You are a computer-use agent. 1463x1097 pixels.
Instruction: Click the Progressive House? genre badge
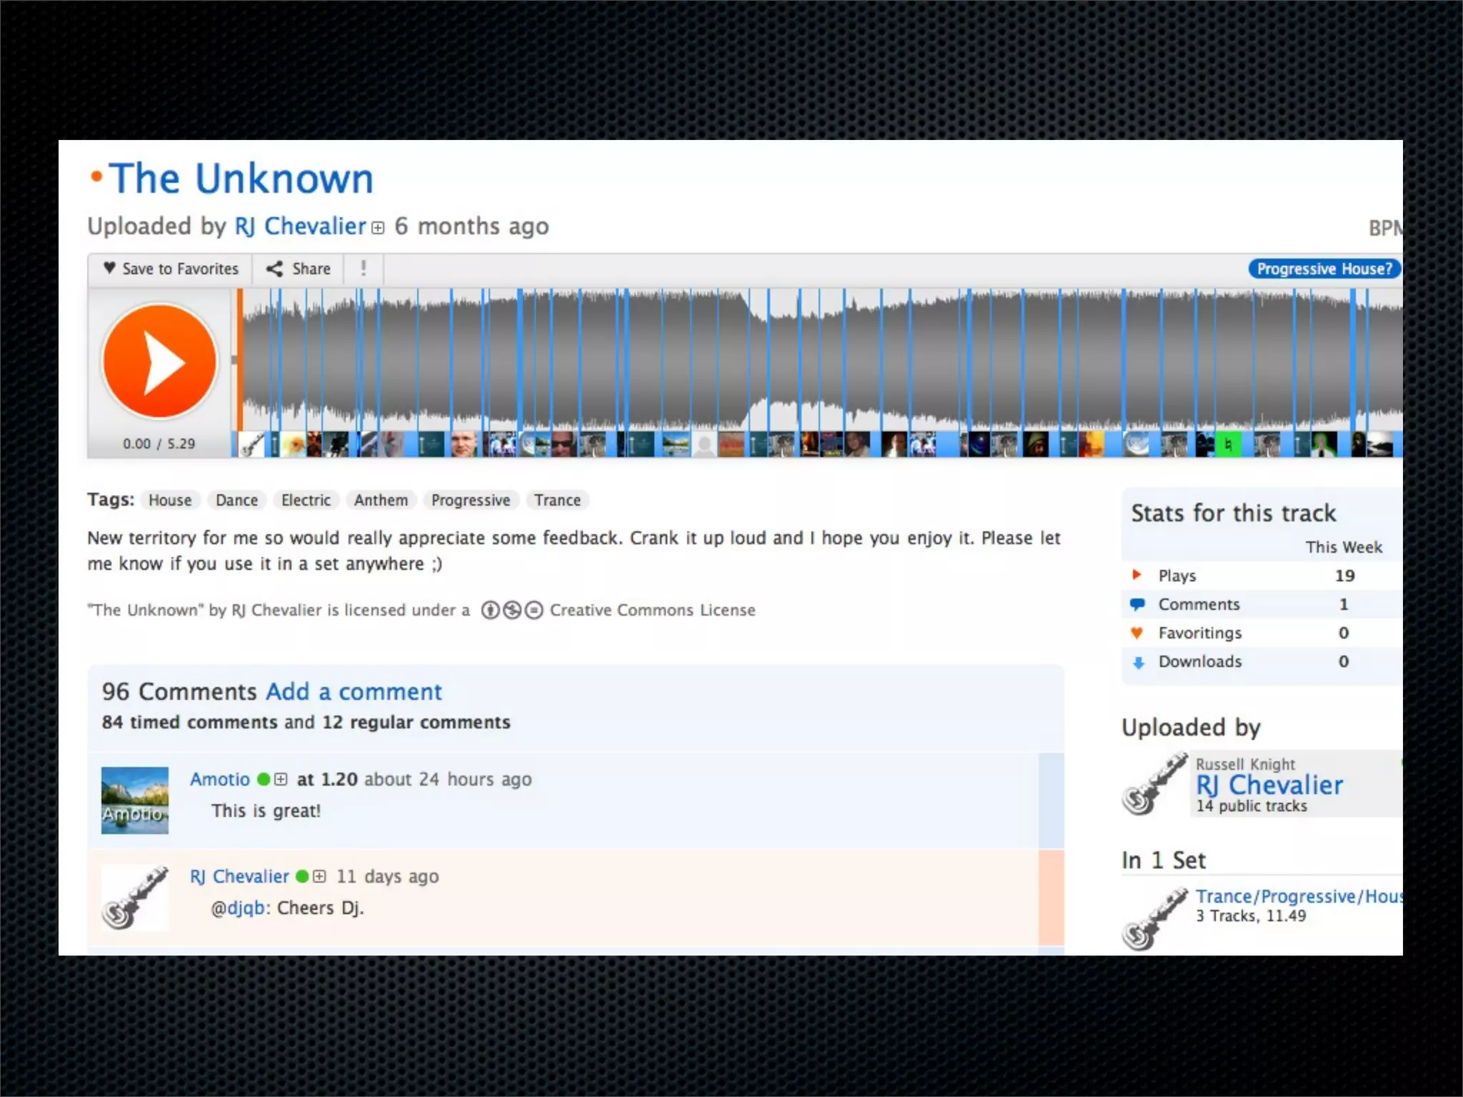(1324, 269)
